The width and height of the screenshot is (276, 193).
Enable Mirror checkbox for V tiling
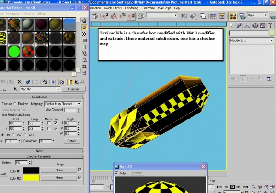coord(49,129)
